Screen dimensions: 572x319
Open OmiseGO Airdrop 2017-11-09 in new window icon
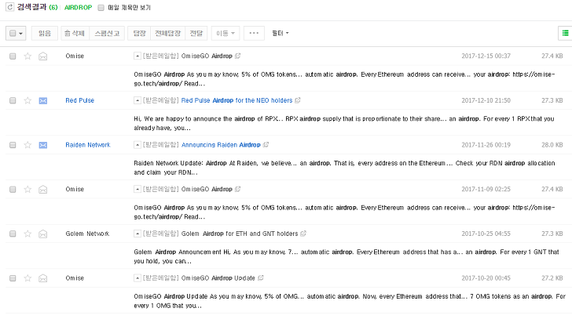click(238, 189)
